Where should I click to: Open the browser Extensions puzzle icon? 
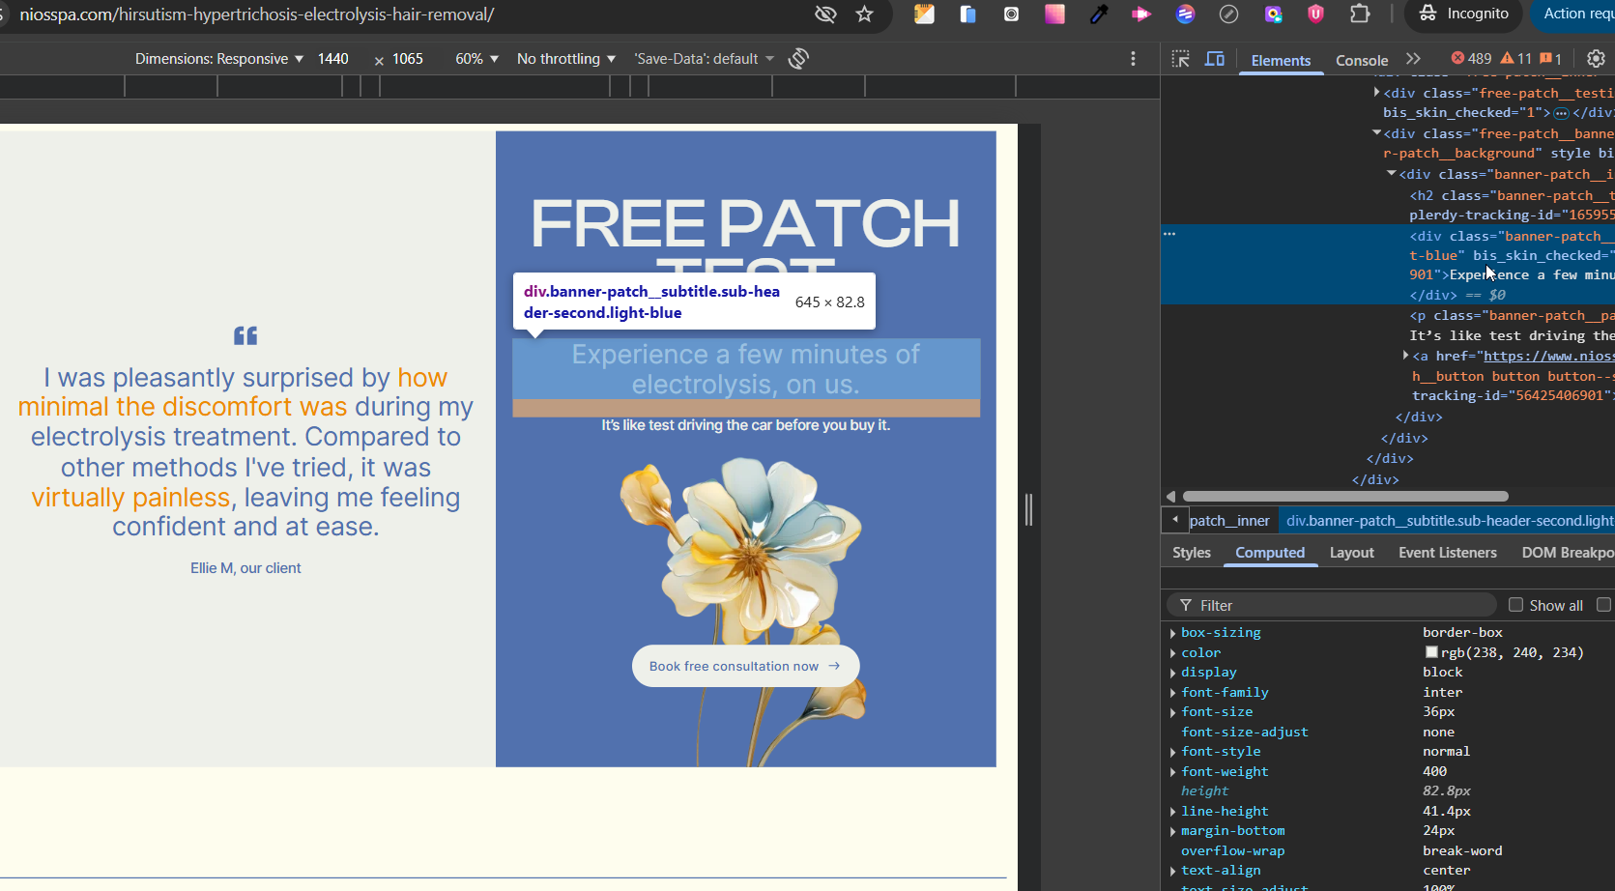[x=1360, y=14]
